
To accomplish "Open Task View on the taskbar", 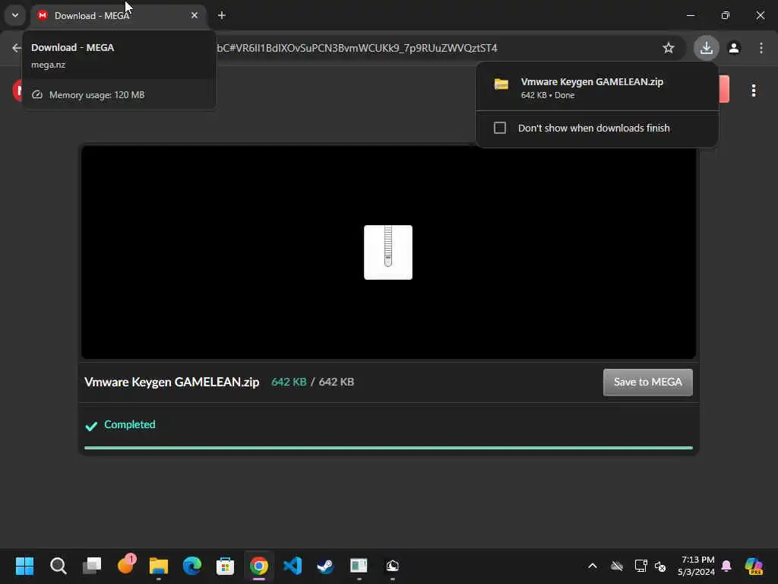I will pos(92,566).
